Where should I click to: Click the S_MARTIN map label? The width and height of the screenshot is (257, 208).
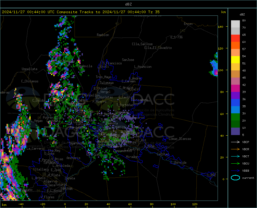click(119, 127)
